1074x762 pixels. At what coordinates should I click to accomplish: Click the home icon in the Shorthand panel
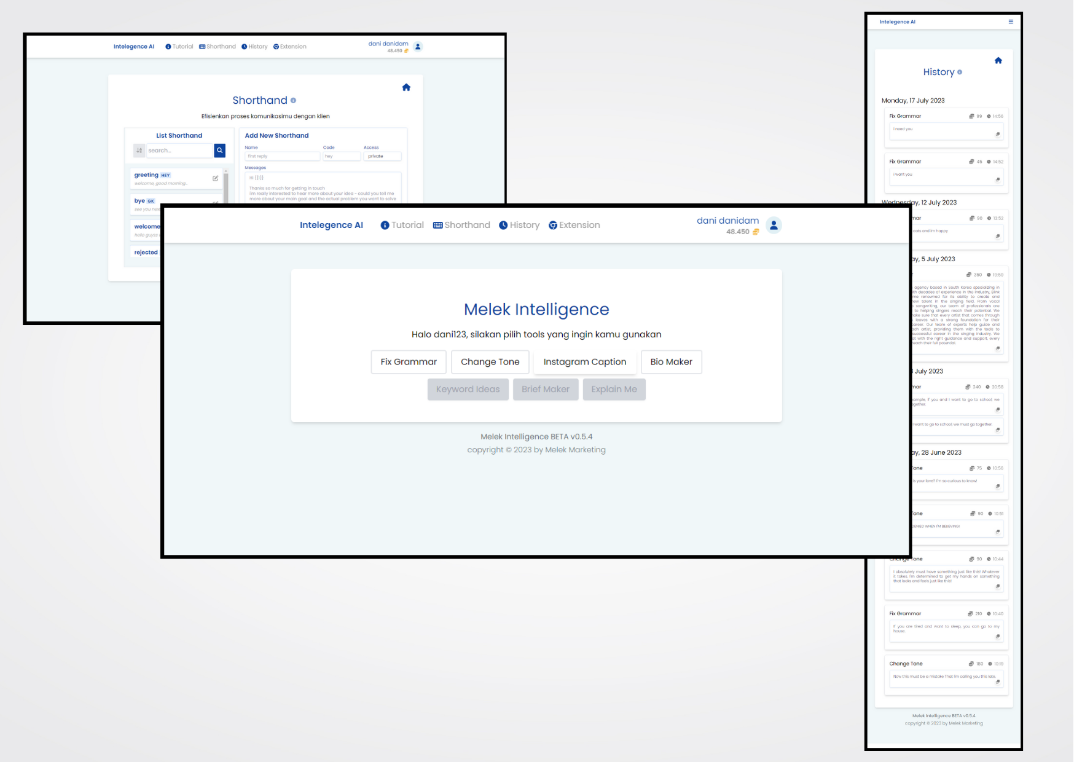pyautogui.click(x=406, y=87)
